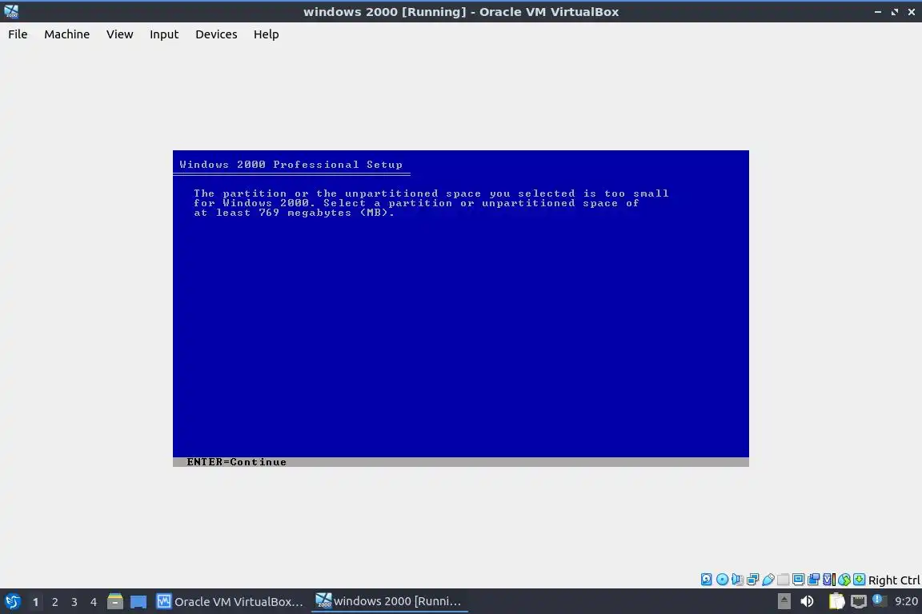Click the optical disc drive indicator
Viewport: 922px width, 614px height.
pos(722,580)
